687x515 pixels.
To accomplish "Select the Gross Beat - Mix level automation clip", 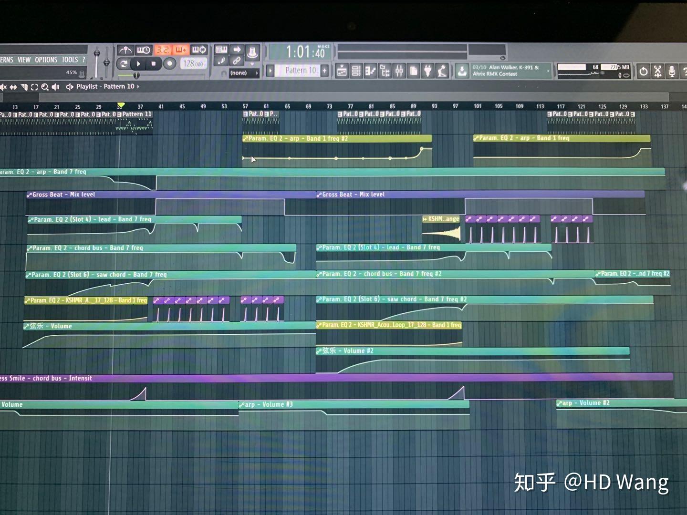I will click(62, 194).
